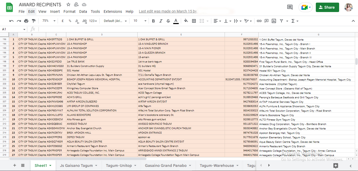Viewport: 358px width, 171px height.
Task: Open the Format menu
Action: pos(69,12)
